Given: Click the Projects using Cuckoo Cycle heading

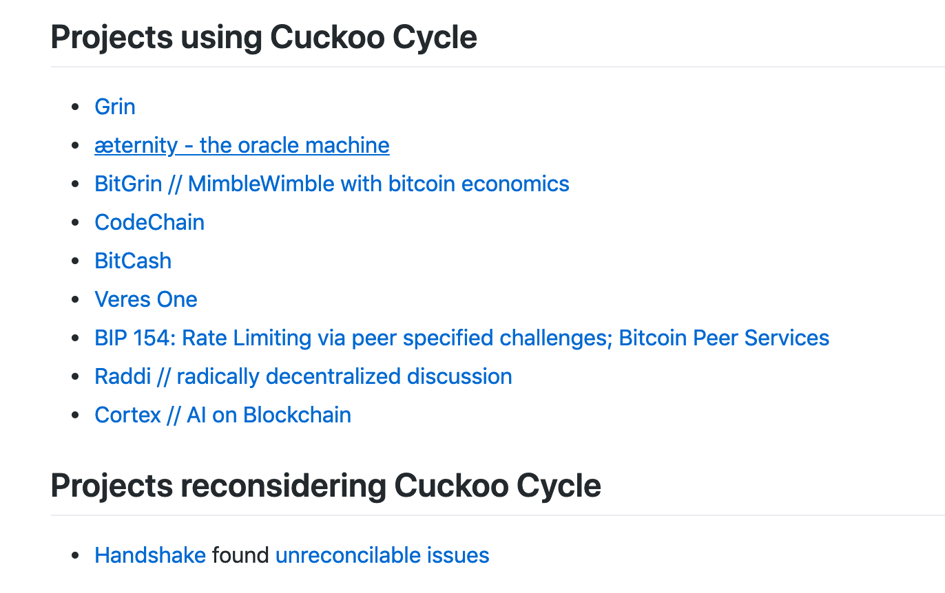Looking at the screenshot, I should point(264,37).
